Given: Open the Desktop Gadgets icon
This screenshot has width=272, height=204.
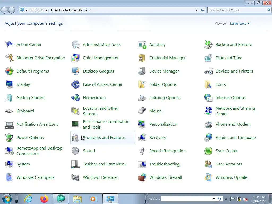Looking at the screenshot, I should [x=76, y=71].
